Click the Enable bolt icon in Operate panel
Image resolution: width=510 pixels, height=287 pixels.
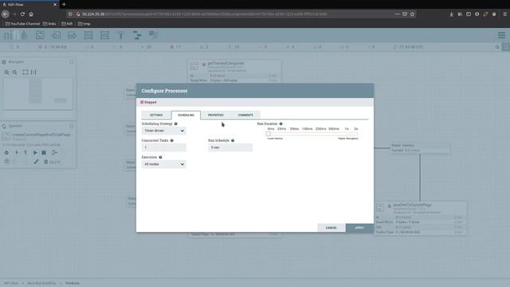16,152
